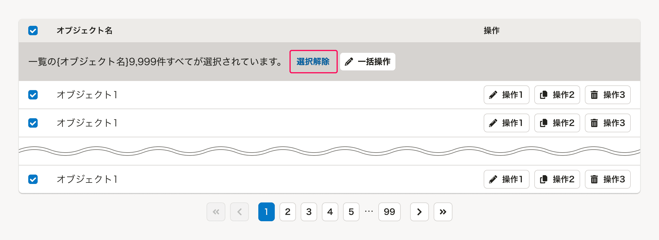Uncheck the first オブジェクト1 row checkbox
The height and width of the screenshot is (240, 659).
click(33, 95)
